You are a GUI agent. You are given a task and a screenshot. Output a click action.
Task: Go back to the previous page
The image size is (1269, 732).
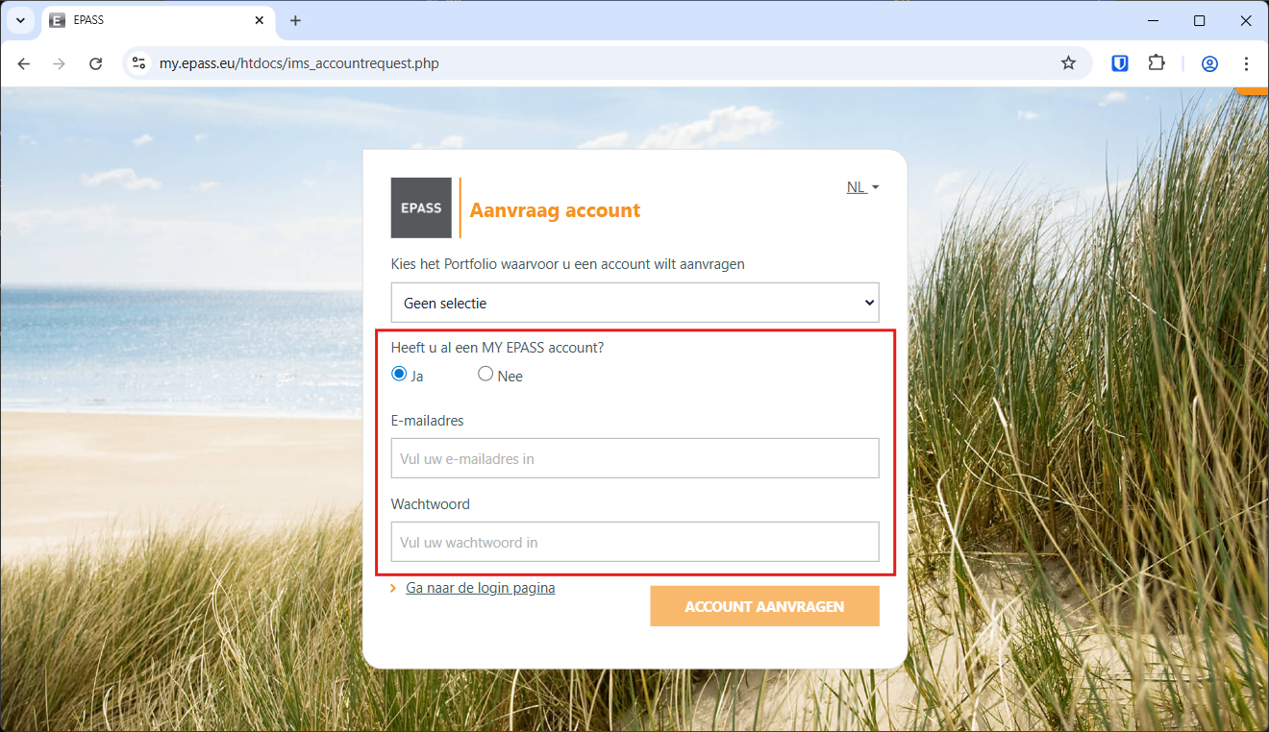pos(24,63)
